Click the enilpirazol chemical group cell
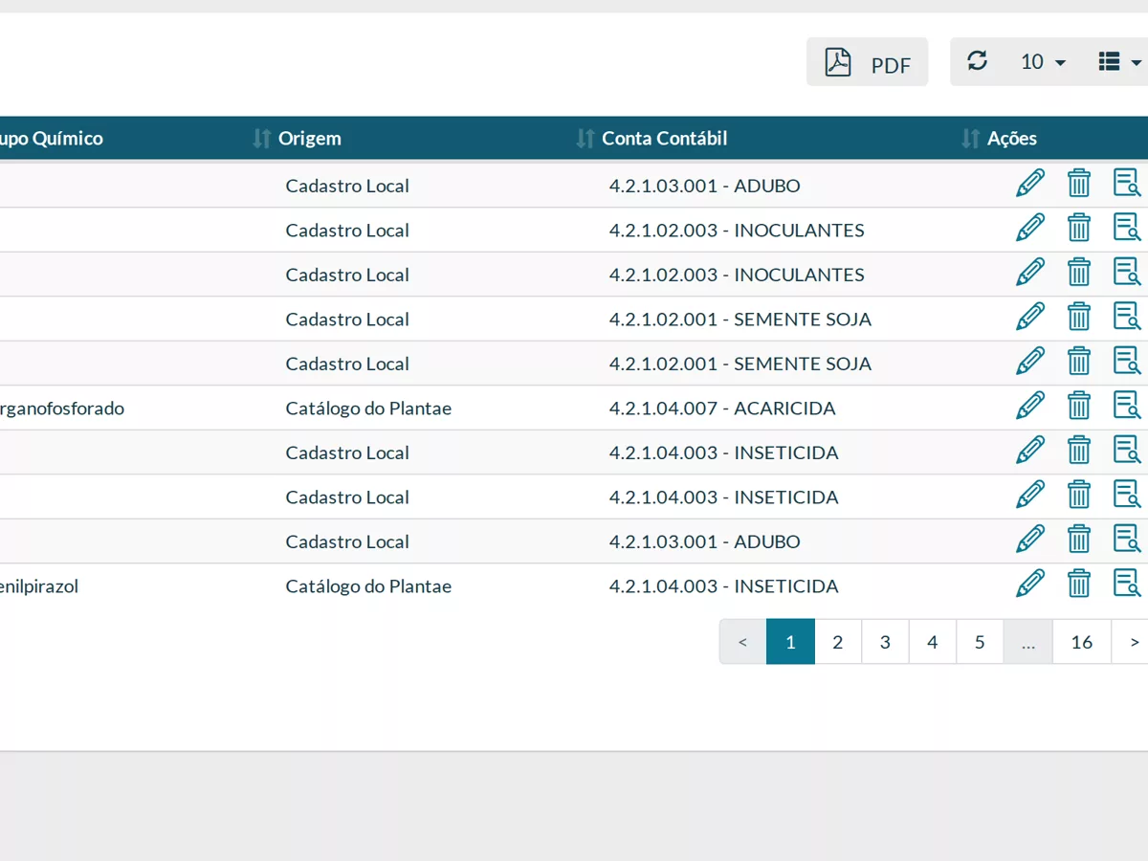 39,586
